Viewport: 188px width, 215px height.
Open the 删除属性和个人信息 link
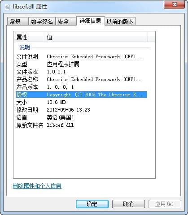coord(37,186)
